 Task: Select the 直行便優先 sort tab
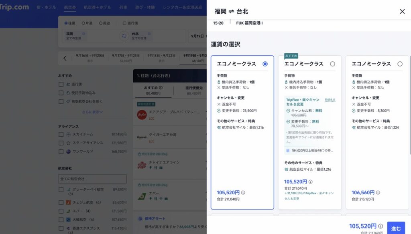pyautogui.click(x=194, y=91)
